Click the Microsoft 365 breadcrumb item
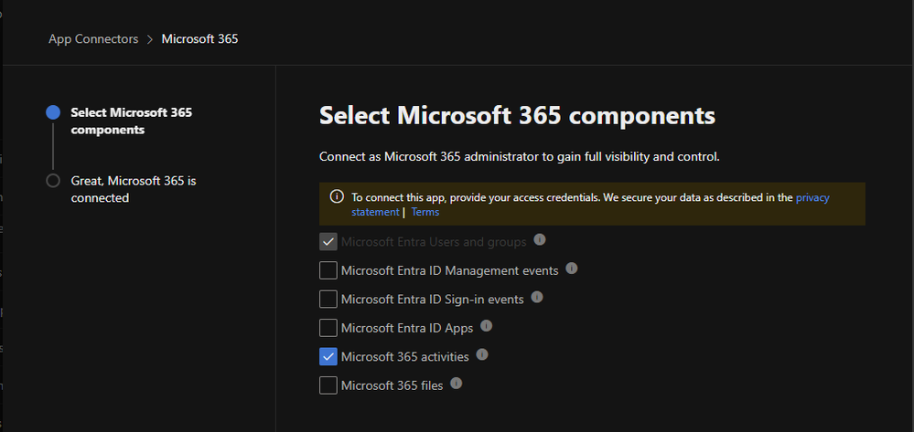Image resolution: width=914 pixels, height=432 pixels. (x=199, y=39)
